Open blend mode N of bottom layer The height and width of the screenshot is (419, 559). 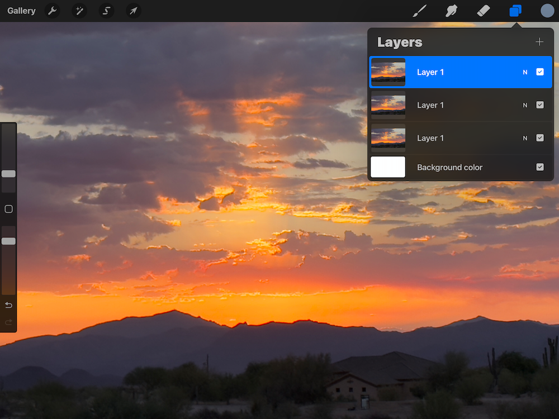click(x=525, y=138)
